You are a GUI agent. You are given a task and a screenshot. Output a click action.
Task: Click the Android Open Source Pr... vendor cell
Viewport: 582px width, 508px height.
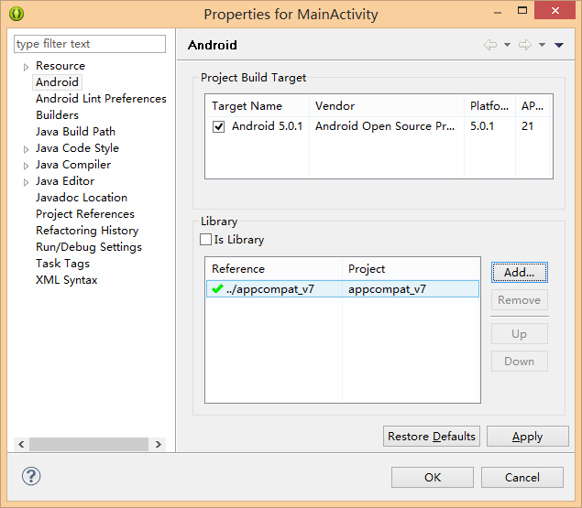(385, 126)
